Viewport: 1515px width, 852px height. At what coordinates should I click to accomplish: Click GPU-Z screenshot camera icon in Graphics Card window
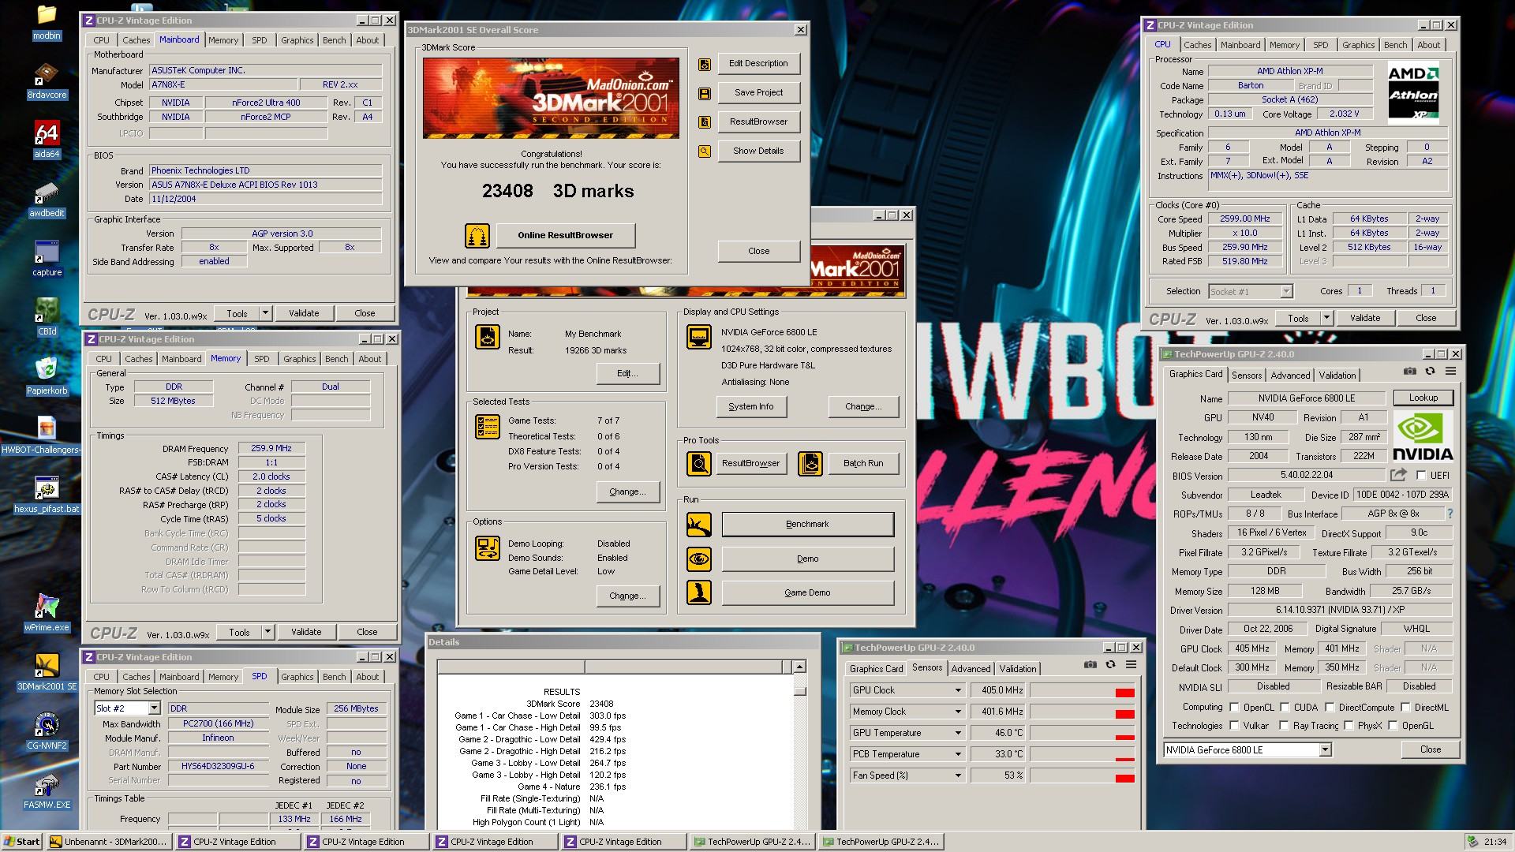pos(1410,371)
